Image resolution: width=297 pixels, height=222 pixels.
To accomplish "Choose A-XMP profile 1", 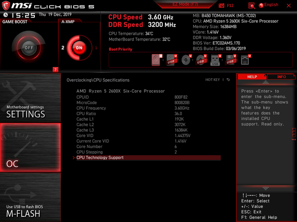I will coord(96,48).
